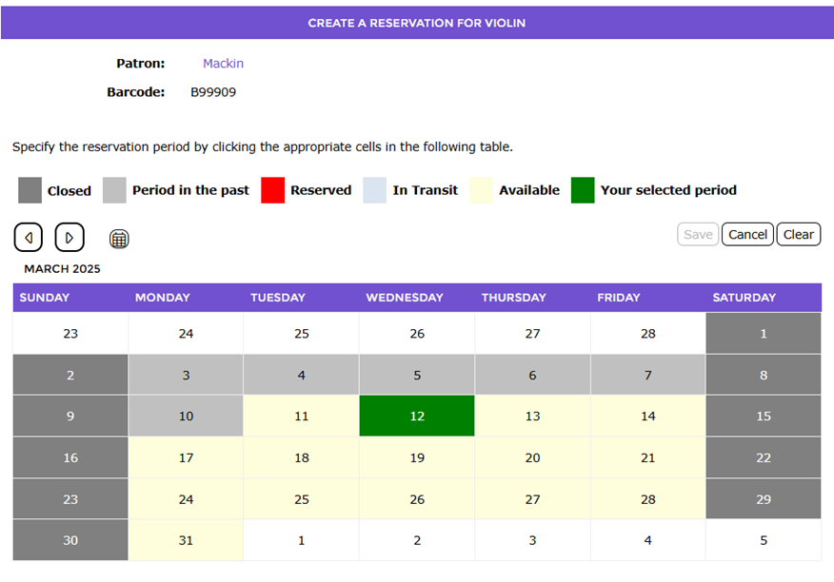Click closed Saturday March 15
Image resolution: width=834 pixels, height=582 pixels.
coord(764,416)
